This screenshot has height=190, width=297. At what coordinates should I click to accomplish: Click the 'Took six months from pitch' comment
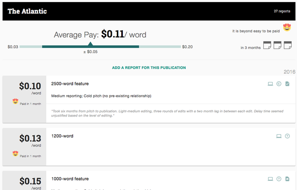tap(167, 114)
